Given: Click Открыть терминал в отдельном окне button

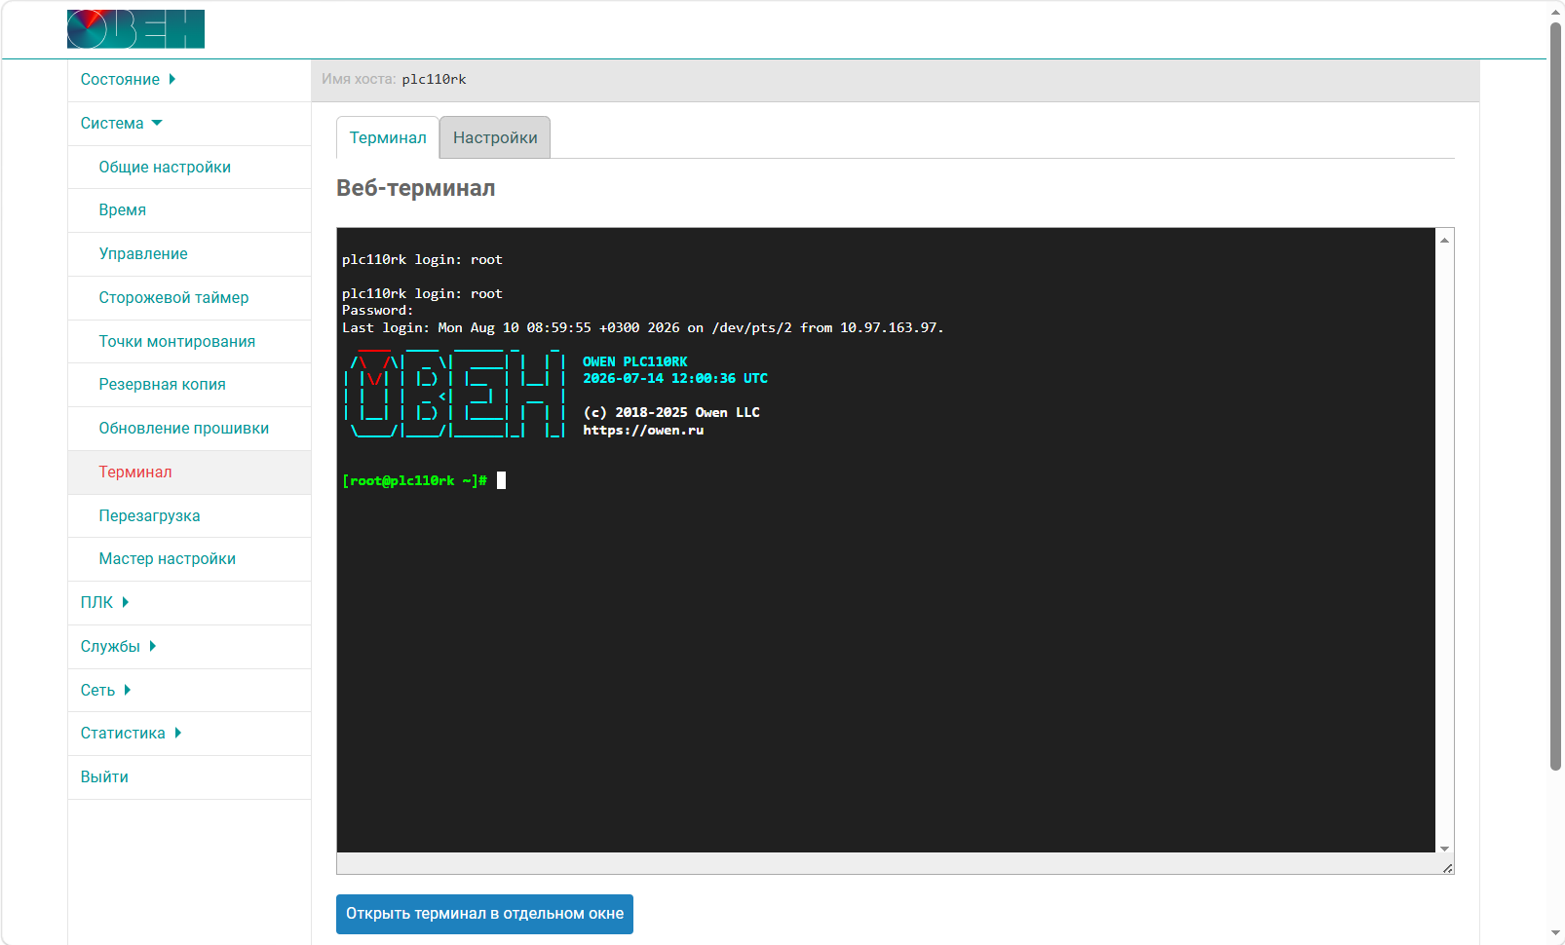Looking at the screenshot, I should [484, 914].
